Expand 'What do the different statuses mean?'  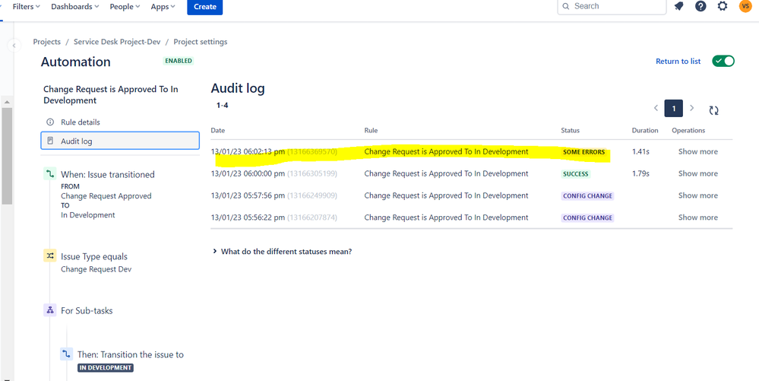(282, 252)
